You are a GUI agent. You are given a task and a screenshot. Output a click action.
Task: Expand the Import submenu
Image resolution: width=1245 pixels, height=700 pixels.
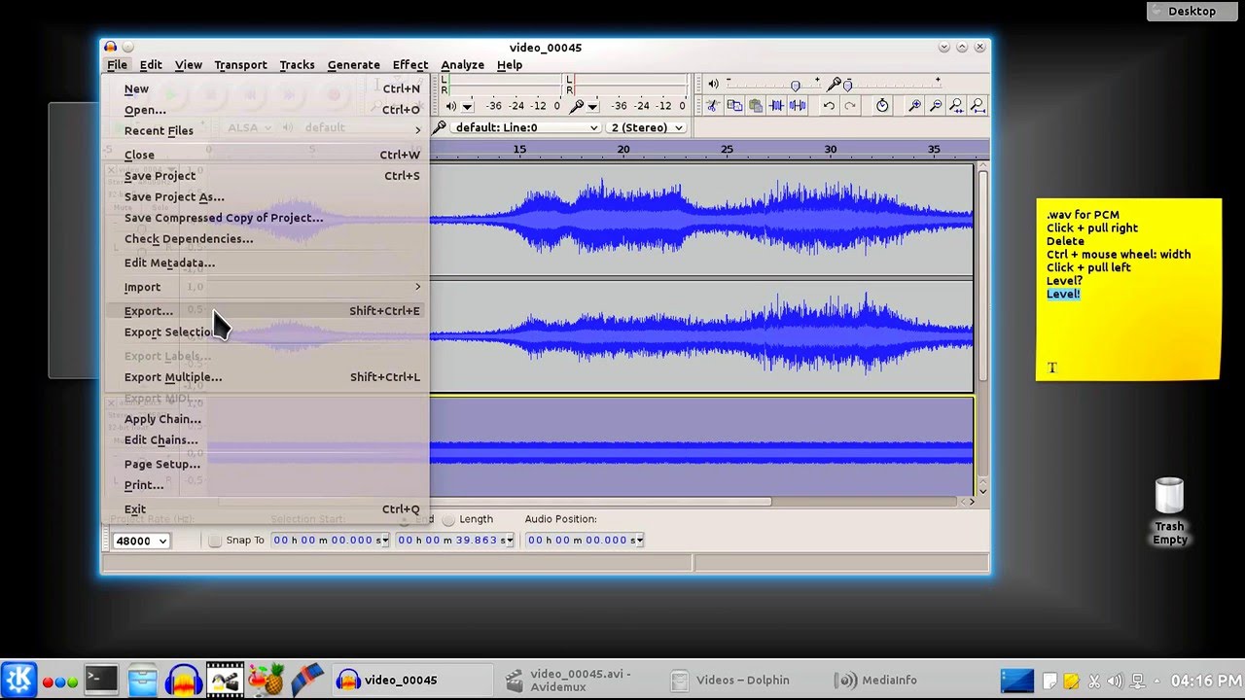tap(266, 287)
